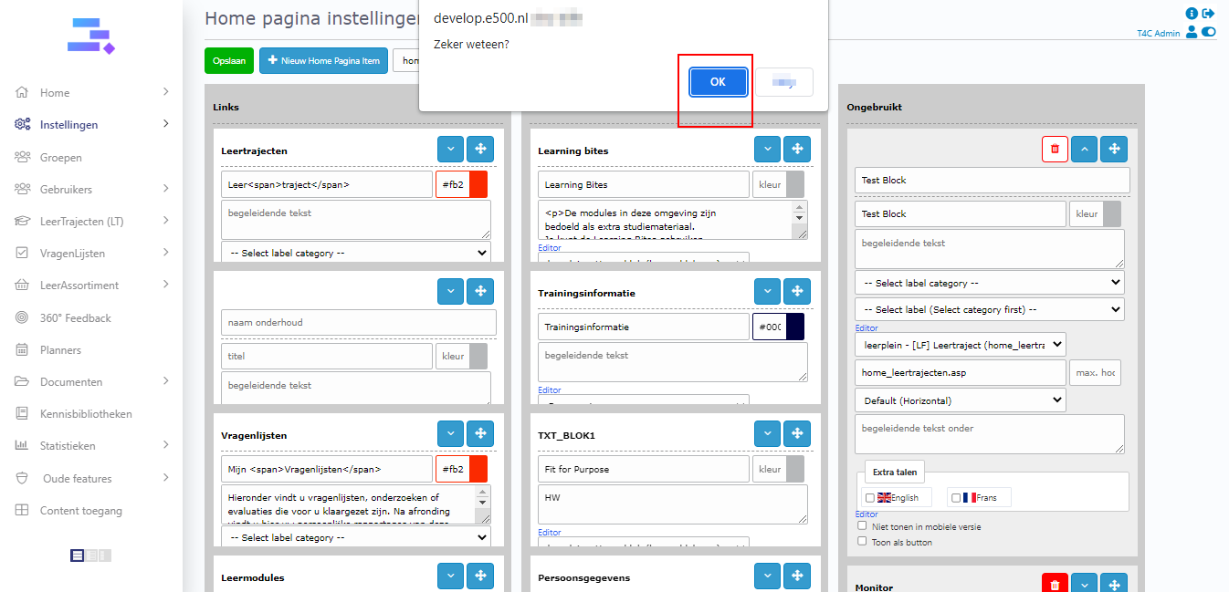Viewport: 1229px width, 592px height.
Task: Click the info icon in top-right corner
Action: (x=1191, y=14)
